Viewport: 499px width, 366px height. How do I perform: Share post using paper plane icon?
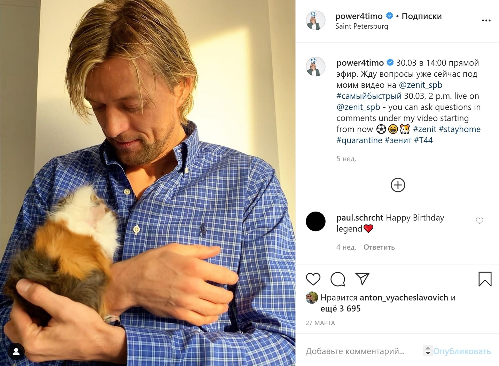(362, 279)
